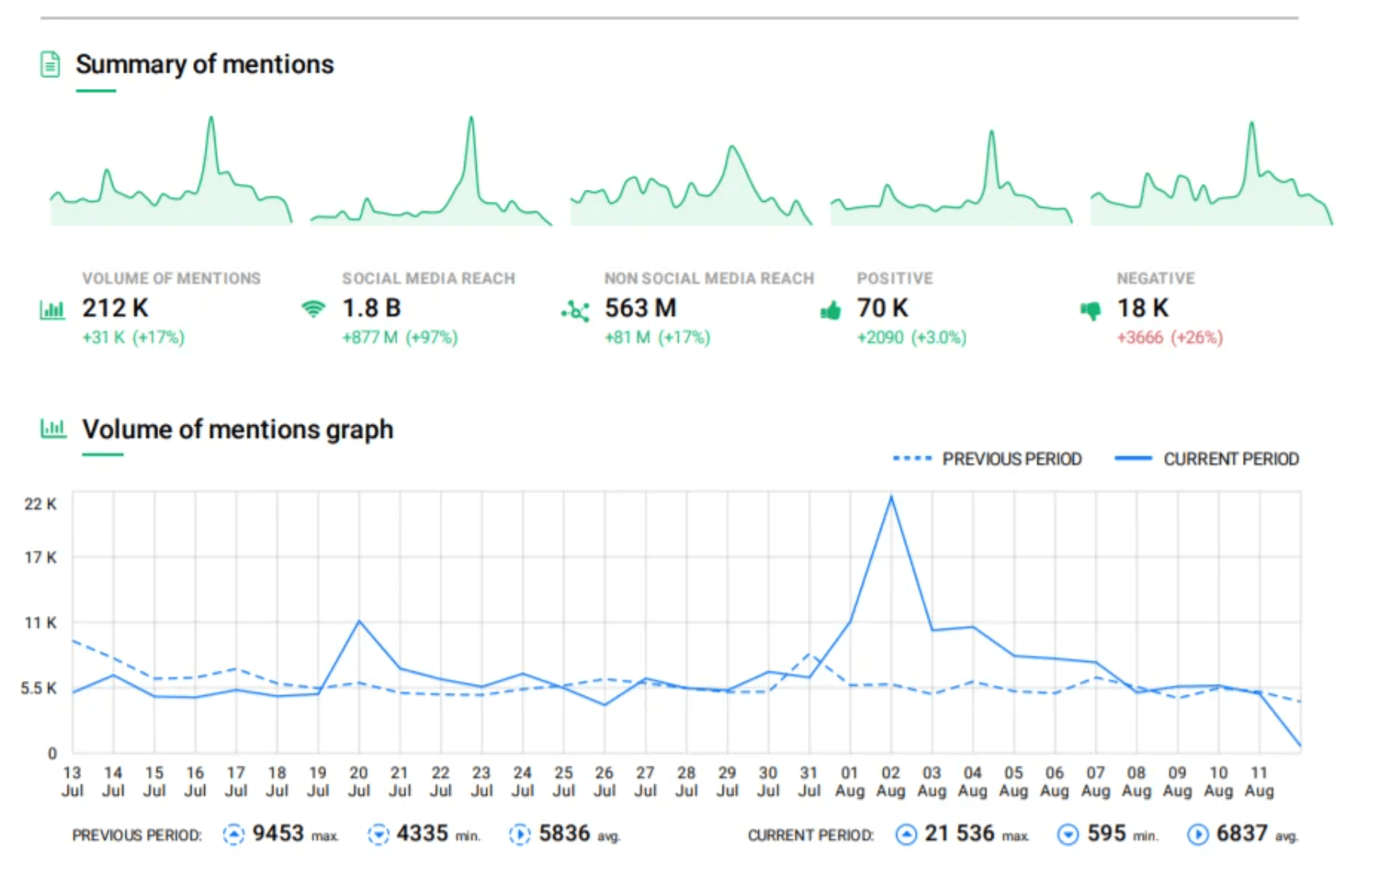Click the Summary of mentions document icon

coord(50,64)
